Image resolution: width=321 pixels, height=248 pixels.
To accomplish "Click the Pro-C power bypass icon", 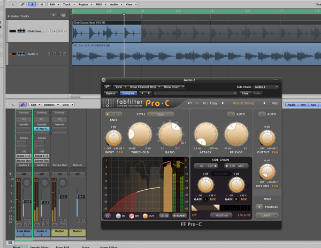I will pos(108,216).
